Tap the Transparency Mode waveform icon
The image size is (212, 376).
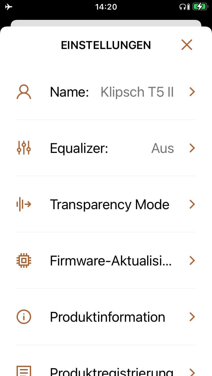click(24, 205)
